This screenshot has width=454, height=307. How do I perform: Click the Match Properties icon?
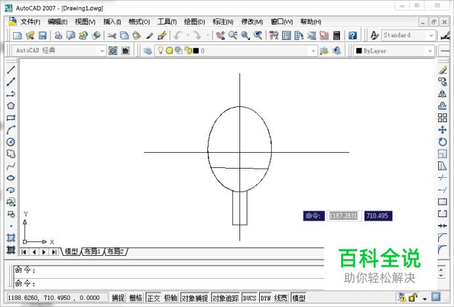(x=150, y=35)
